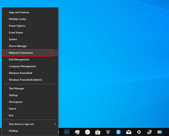Choose Apps and Features
Viewport: 169px width, 136px height.
click(x=30, y=12)
